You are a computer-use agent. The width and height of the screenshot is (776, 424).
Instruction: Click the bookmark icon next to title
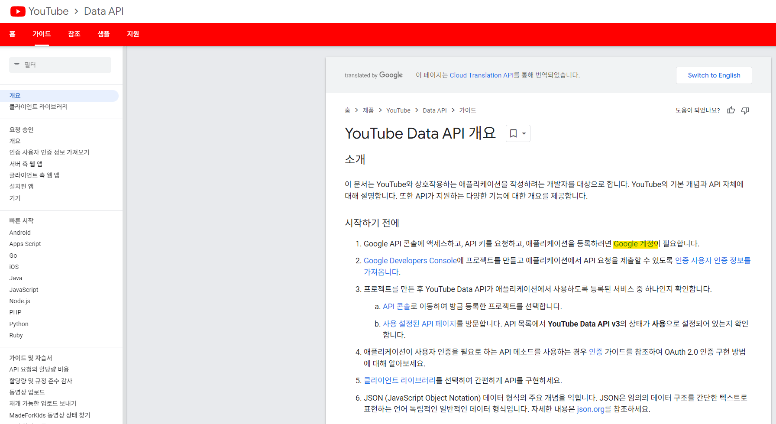click(x=513, y=133)
